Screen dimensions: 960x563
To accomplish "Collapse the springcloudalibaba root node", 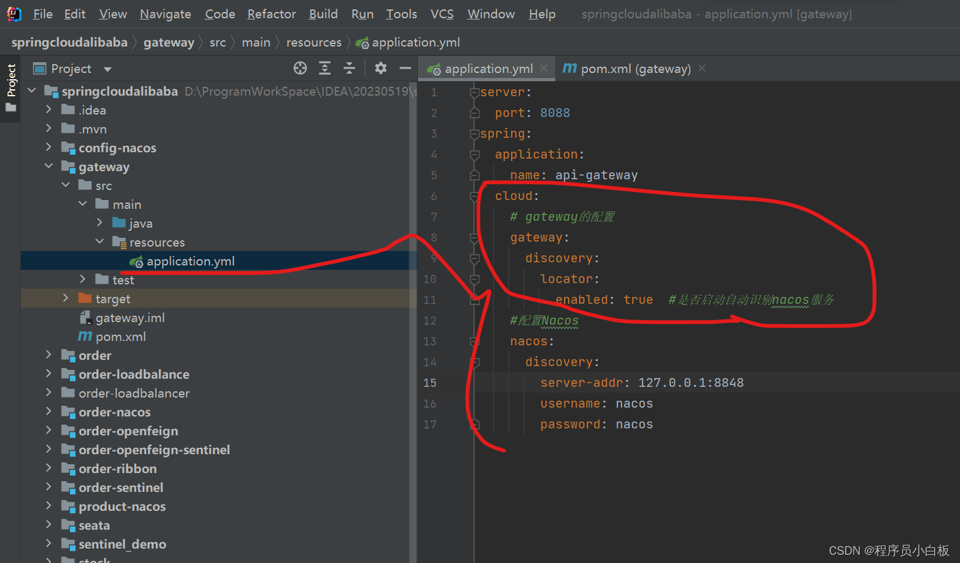I will click(x=32, y=91).
